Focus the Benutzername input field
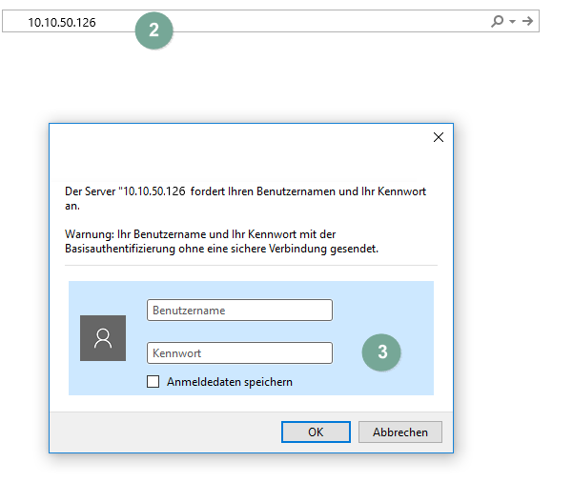Image resolution: width=573 pixels, height=502 pixels. tap(239, 310)
